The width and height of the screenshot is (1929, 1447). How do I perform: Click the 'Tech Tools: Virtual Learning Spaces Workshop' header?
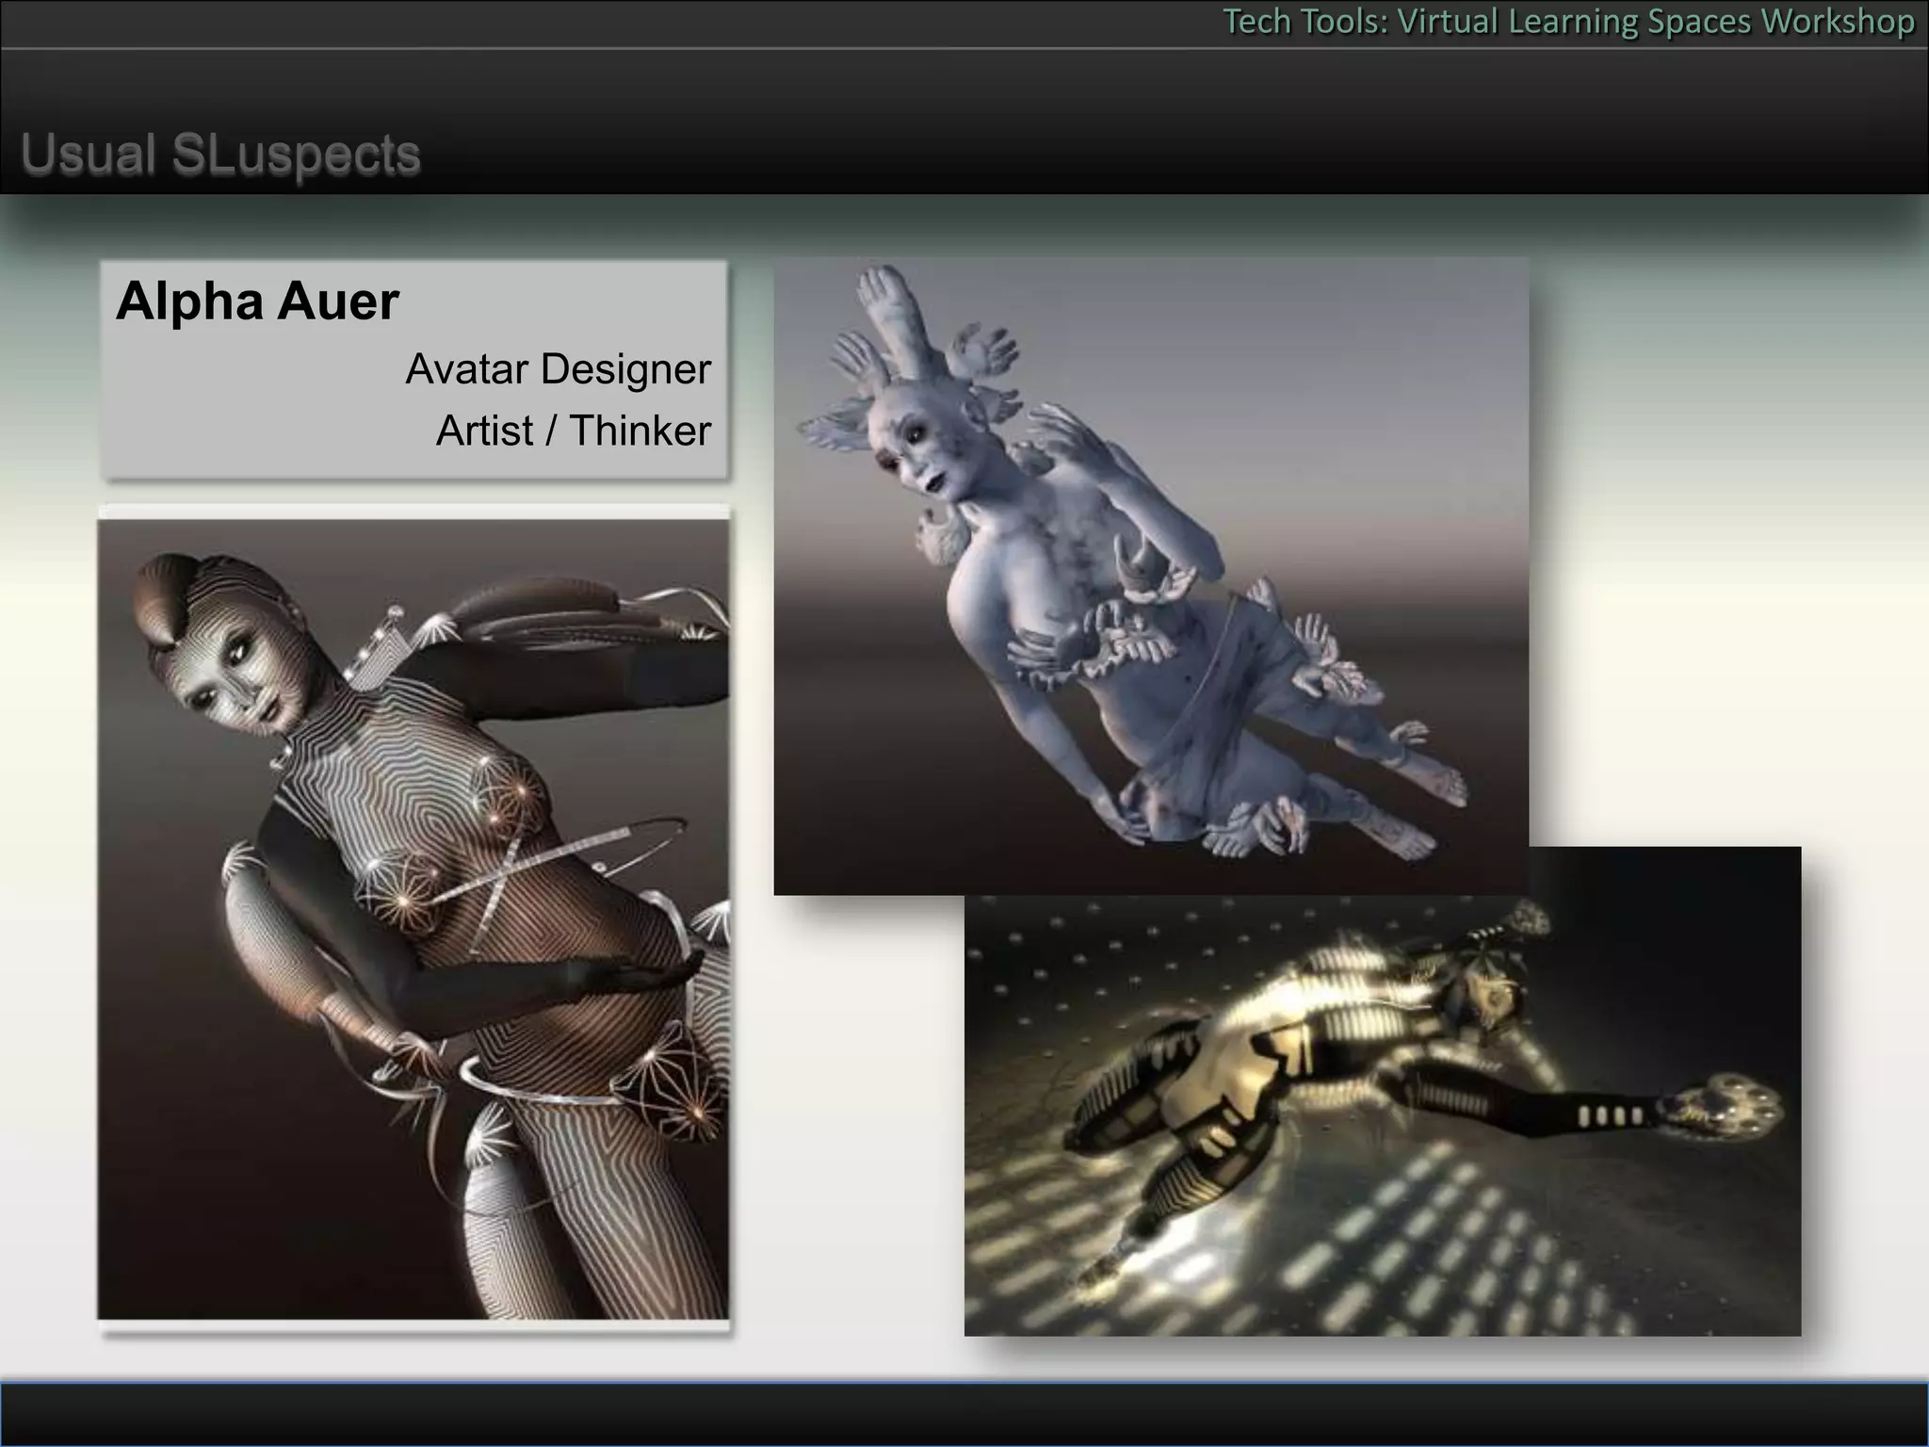coord(1567,22)
